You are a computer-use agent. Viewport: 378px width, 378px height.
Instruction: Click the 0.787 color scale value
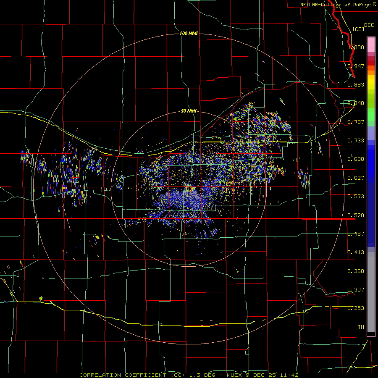(x=356, y=122)
